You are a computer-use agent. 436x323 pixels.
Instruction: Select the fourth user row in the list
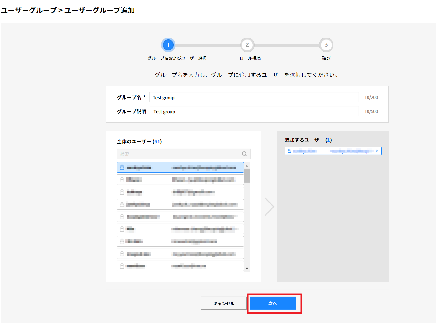[x=180, y=204]
